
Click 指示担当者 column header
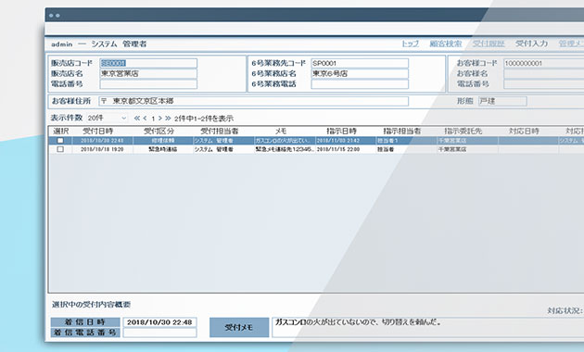pyautogui.click(x=402, y=132)
